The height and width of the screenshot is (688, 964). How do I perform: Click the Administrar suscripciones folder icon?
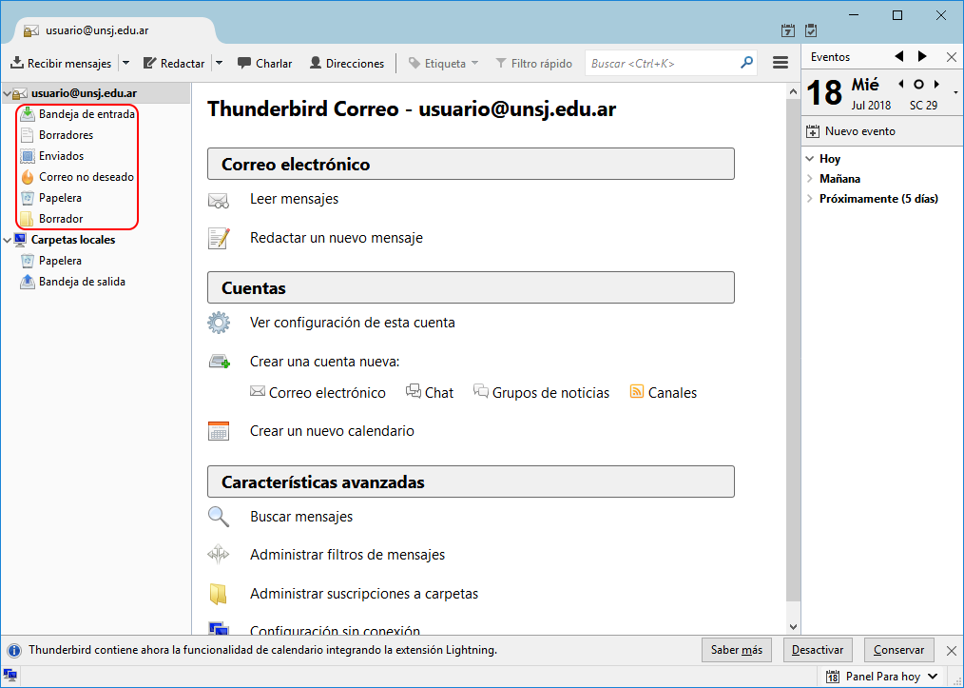[219, 594]
